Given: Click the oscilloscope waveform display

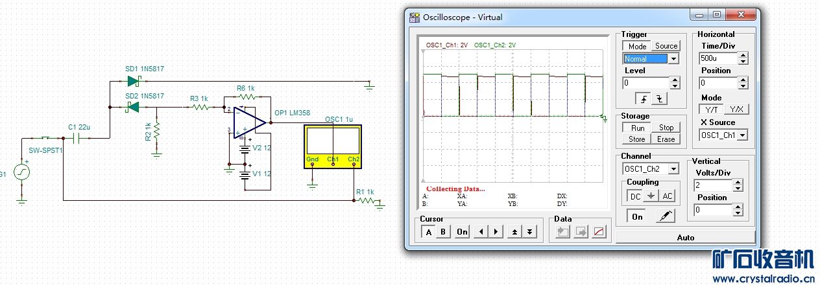Looking at the screenshot, I should [x=513, y=117].
